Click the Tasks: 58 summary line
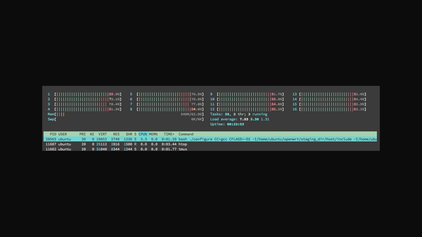The width and height of the screenshot is (422, 237). (239, 114)
